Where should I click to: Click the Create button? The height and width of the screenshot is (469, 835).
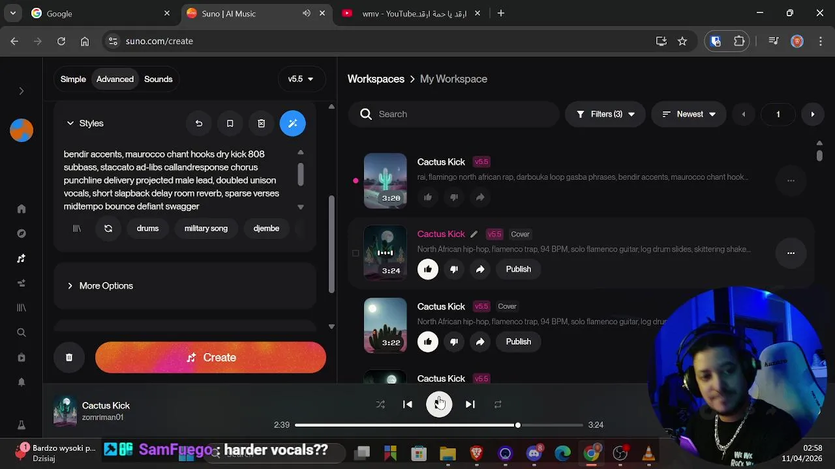[211, 358]
